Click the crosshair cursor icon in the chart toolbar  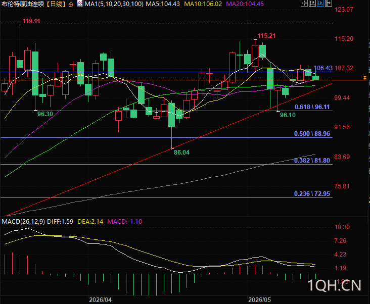(x=304, y=3)
